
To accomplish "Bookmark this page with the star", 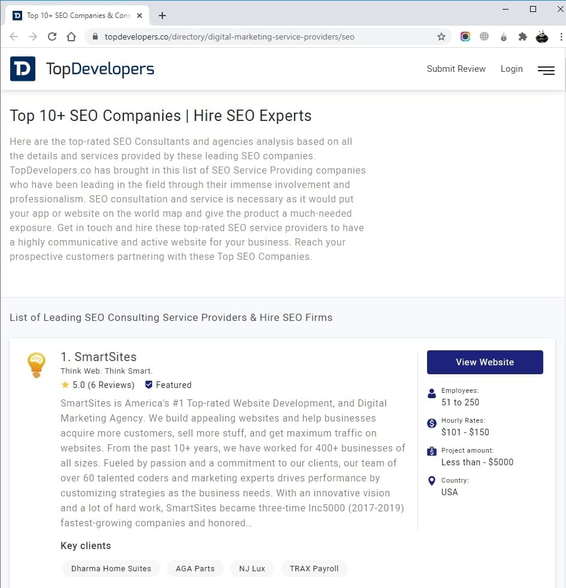I will tap(441, 37).
